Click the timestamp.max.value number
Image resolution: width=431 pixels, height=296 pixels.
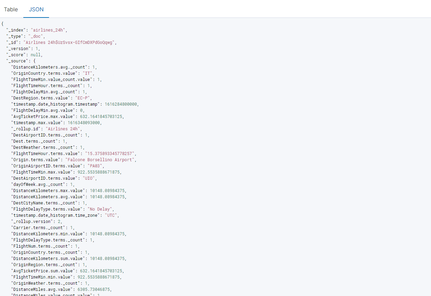click(x=85, y=122)
